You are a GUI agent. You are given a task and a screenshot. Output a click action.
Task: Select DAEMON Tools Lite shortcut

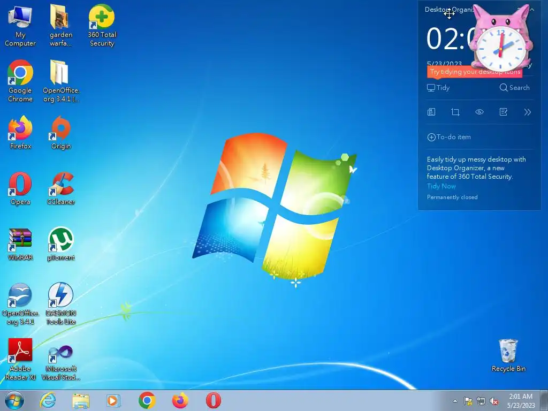click(x=61, y=304)
